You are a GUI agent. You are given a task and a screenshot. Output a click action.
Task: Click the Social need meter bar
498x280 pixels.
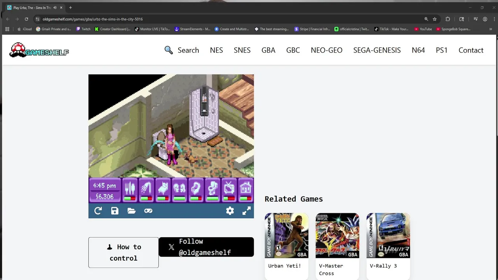tap(179, 198)
